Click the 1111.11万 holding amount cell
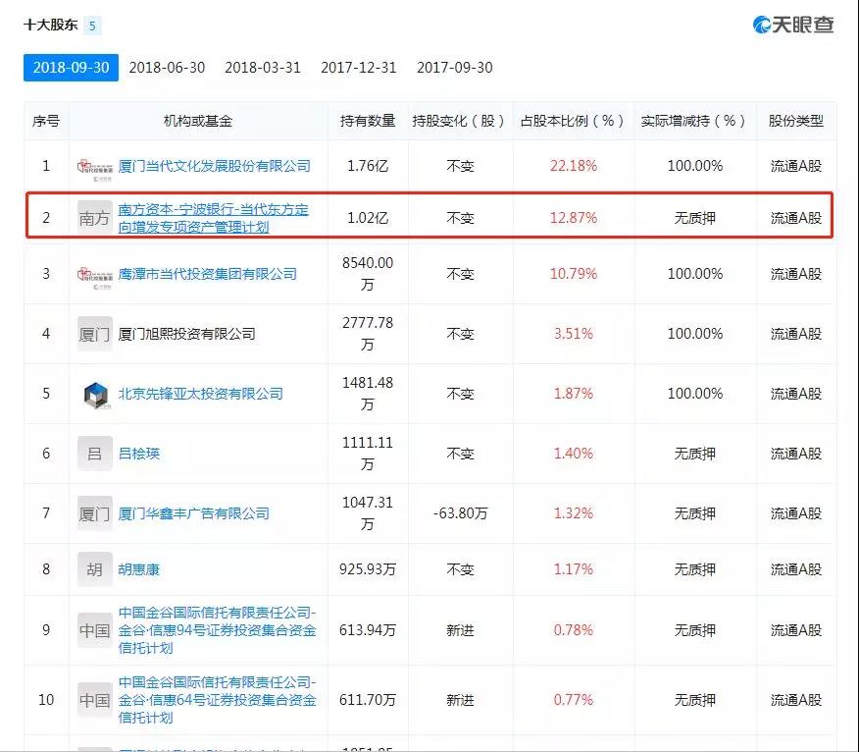The height and width of the screenshot is (752, 859). click(368, 454)
